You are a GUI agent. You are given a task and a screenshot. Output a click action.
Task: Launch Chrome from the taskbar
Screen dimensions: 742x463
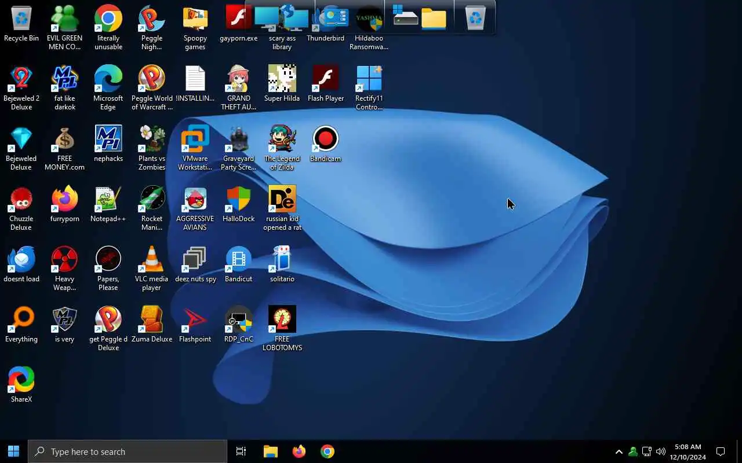coord(328,451)
